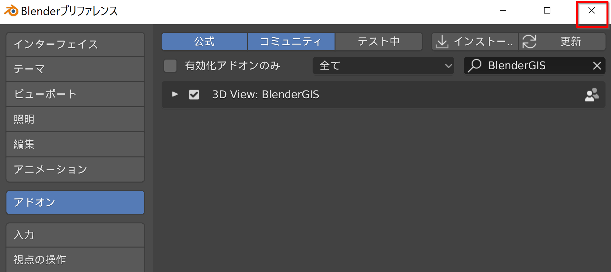Go to the アニメーション section
The image size is (611, 272).
75,170
